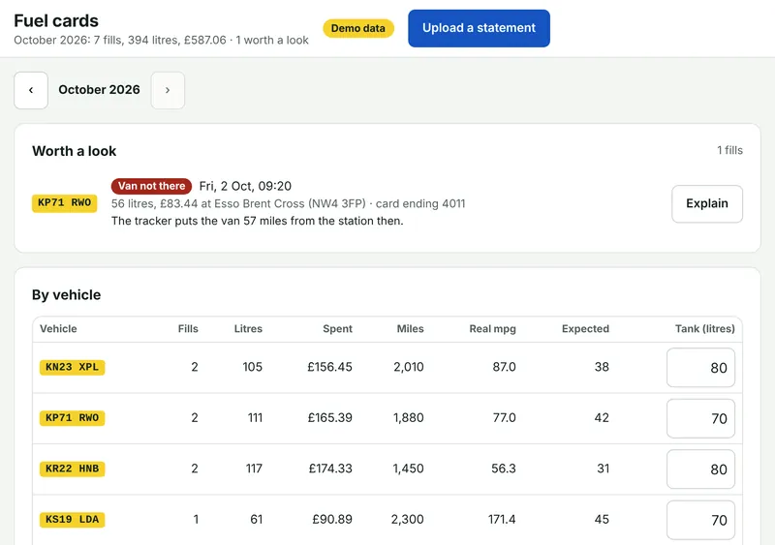Click the 1 fills count label
The width and height of the screenshot is (775, 545).
[x=729, y=150]
